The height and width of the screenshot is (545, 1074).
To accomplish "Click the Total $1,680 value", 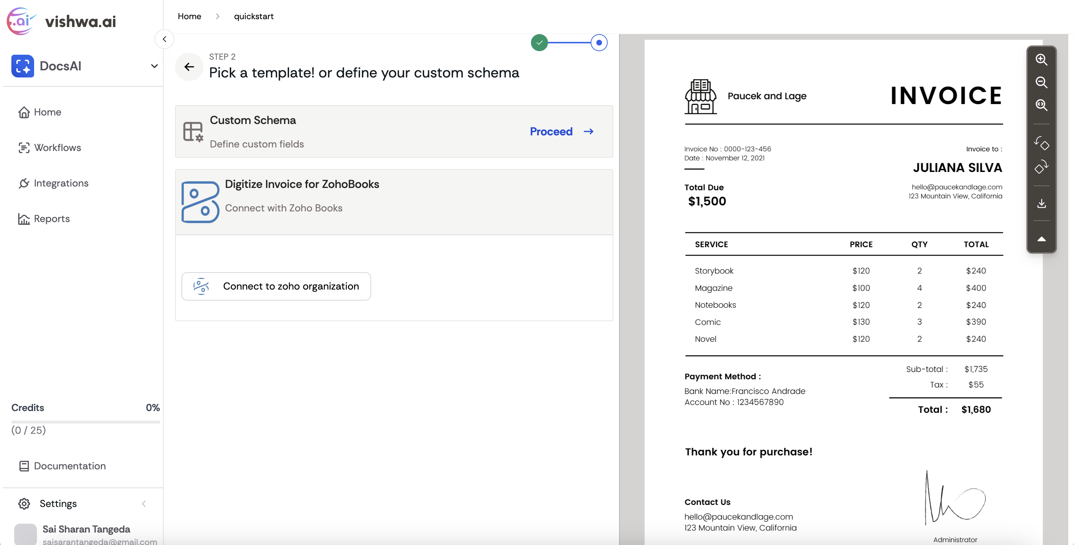I will [976, 410].
